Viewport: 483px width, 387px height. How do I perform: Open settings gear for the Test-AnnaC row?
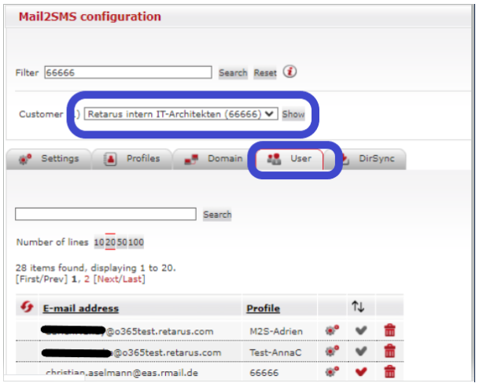(332, 352)
